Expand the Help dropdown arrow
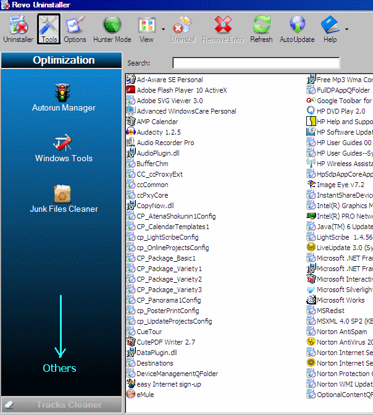The image size is (373, 415). click(346, 29)
